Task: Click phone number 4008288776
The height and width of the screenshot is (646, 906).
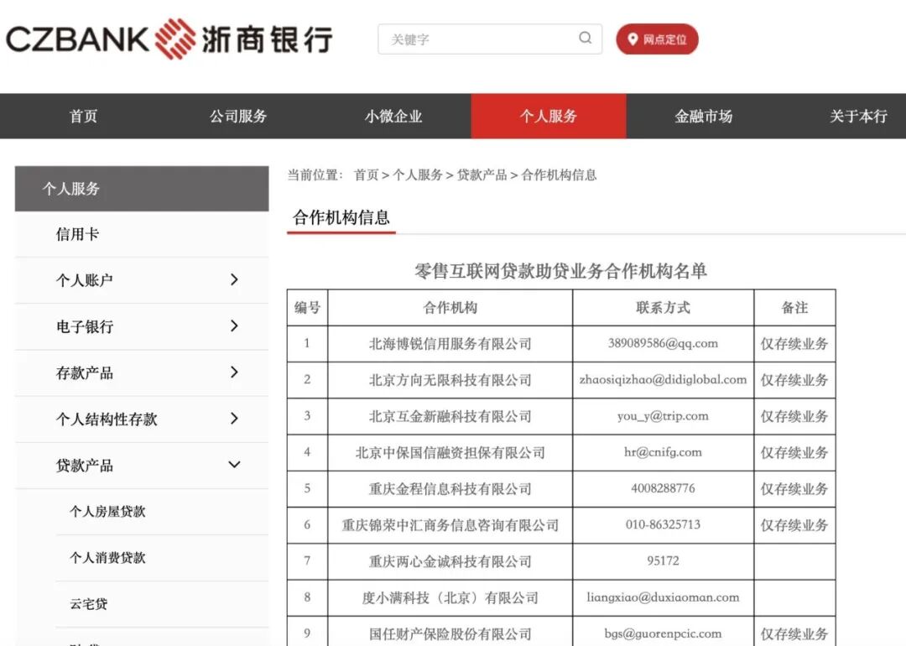Action: (663, 488)
